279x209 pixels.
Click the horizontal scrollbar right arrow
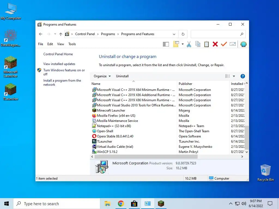(242, 157)
